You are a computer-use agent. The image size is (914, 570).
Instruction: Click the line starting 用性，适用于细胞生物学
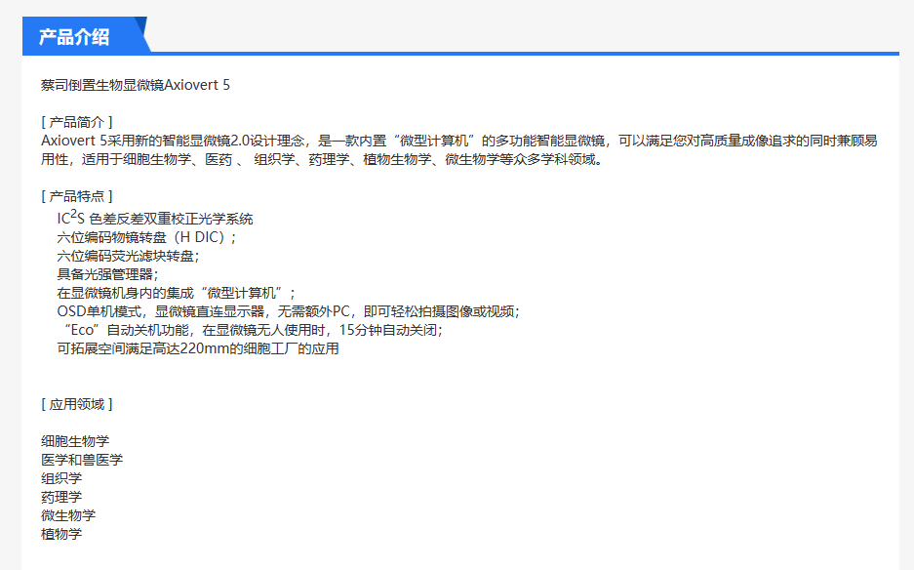322,159
